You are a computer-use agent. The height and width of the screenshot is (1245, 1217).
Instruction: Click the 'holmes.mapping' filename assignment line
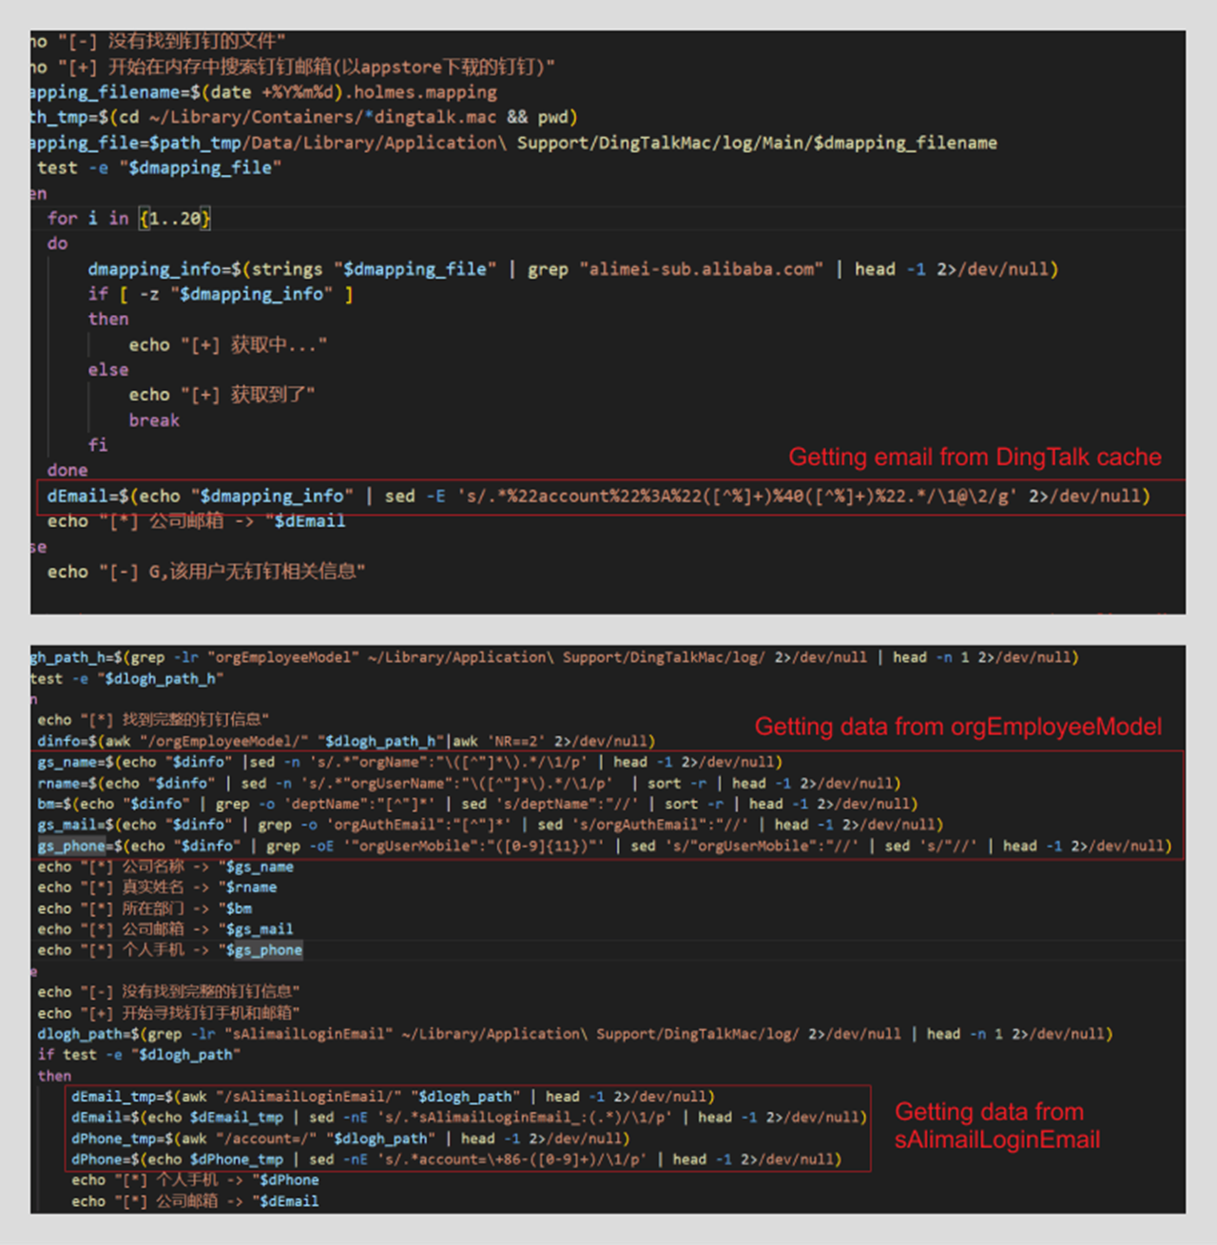coord(263,92)
